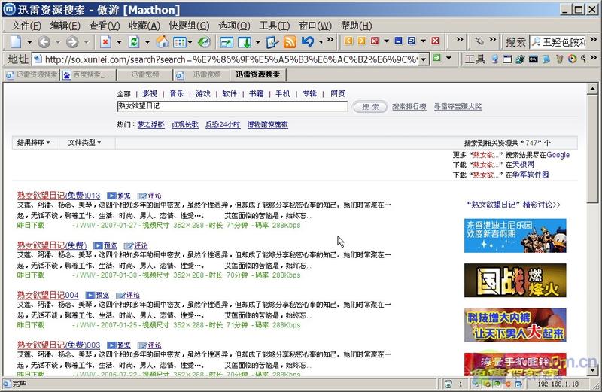Open the 精彩讨论 discussion link
This screenshot has width=602, height=392.
tap(514, 205)
